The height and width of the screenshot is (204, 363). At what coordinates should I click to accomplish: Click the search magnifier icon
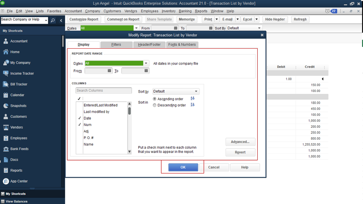pyautogui.click(x=53, y=20)
